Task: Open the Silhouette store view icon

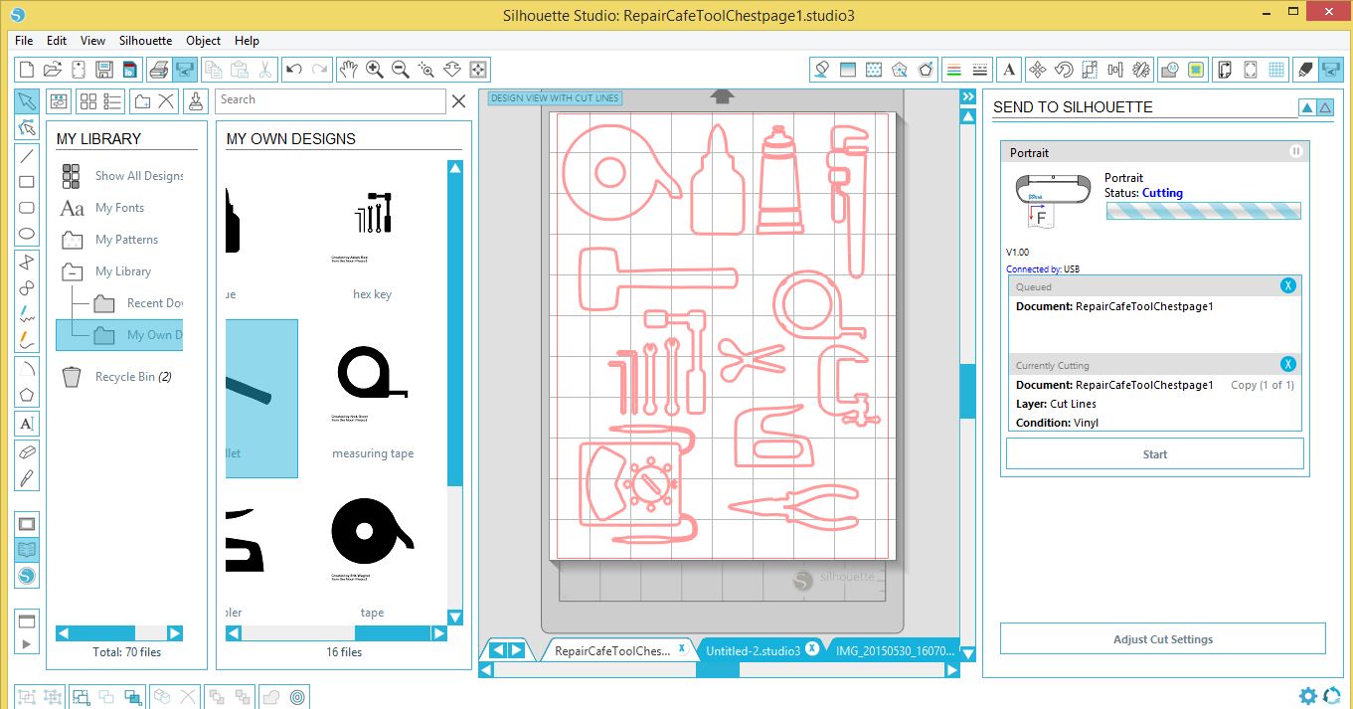Action: pos(27,575)
